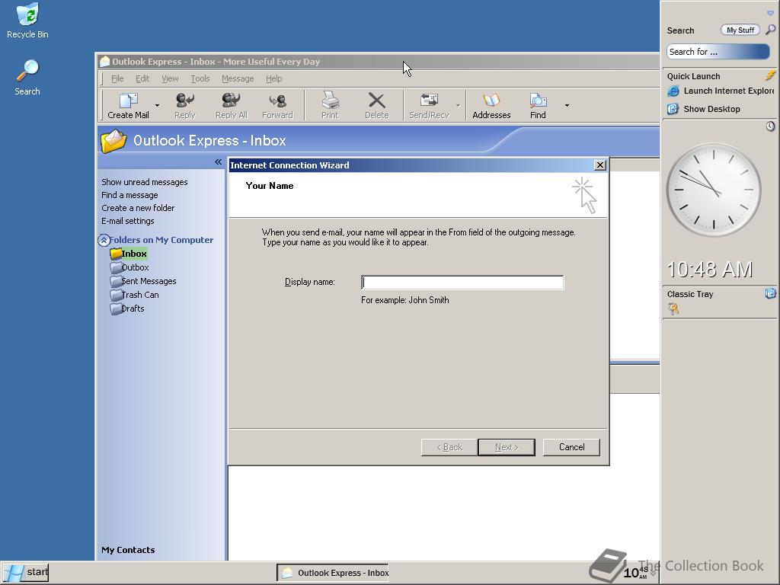
Task: Close the Internet Connection Wizard dialog
Action: (600, 165)
